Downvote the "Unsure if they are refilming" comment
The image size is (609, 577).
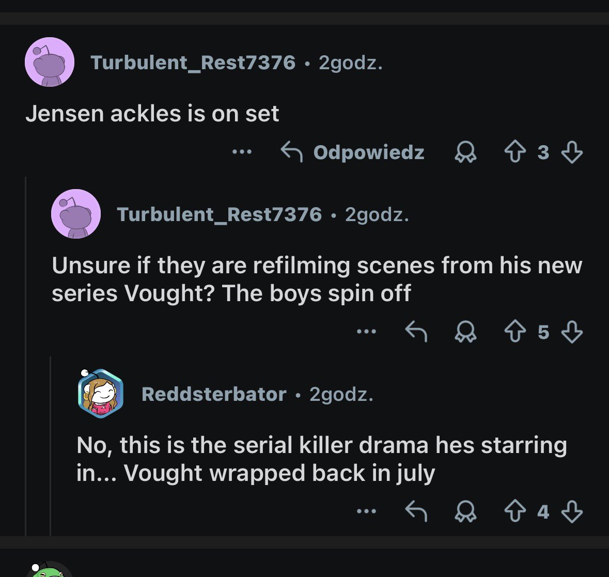point(572,331)
